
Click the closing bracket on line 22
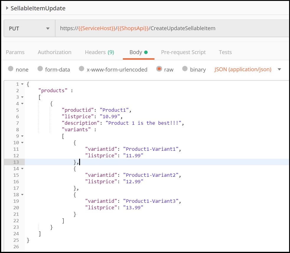[63, 220]
